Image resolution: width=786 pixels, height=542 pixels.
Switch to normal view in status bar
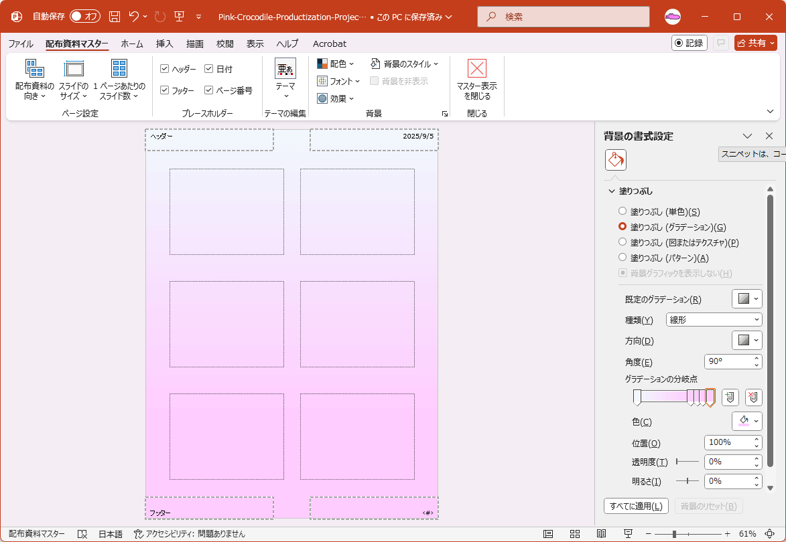click(548, 534)
